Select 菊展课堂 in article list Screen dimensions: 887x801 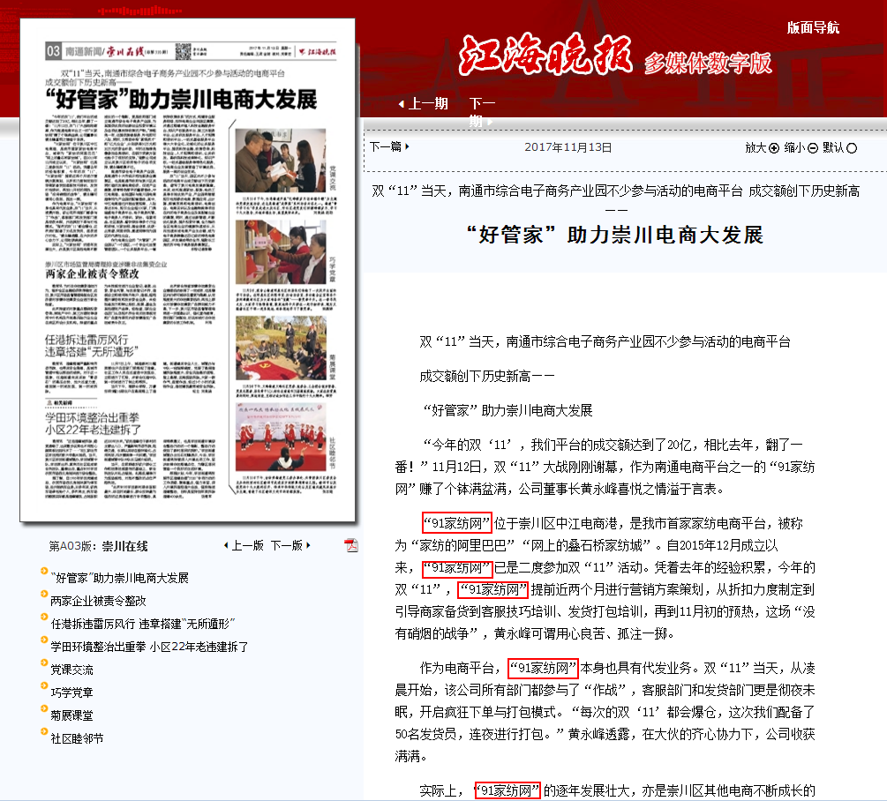pyautogui.click(x=71, y=715)
